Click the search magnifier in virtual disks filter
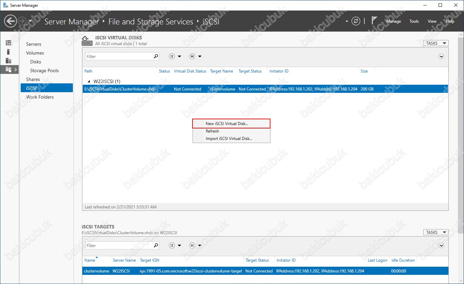Image resolution: width=464 pixels, height=284 pixels. (x=156, y=56)
